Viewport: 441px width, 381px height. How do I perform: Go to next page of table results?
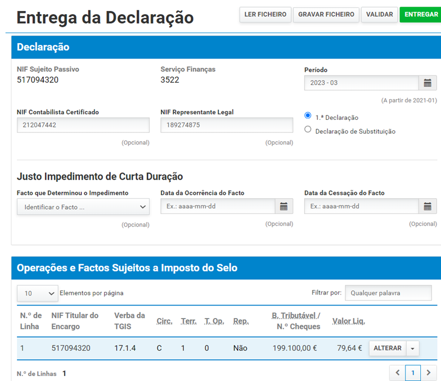coord(428,373)
